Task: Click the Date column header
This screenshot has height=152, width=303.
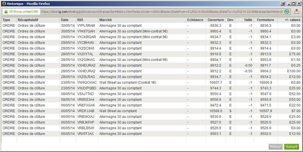Action: point(65,20)
